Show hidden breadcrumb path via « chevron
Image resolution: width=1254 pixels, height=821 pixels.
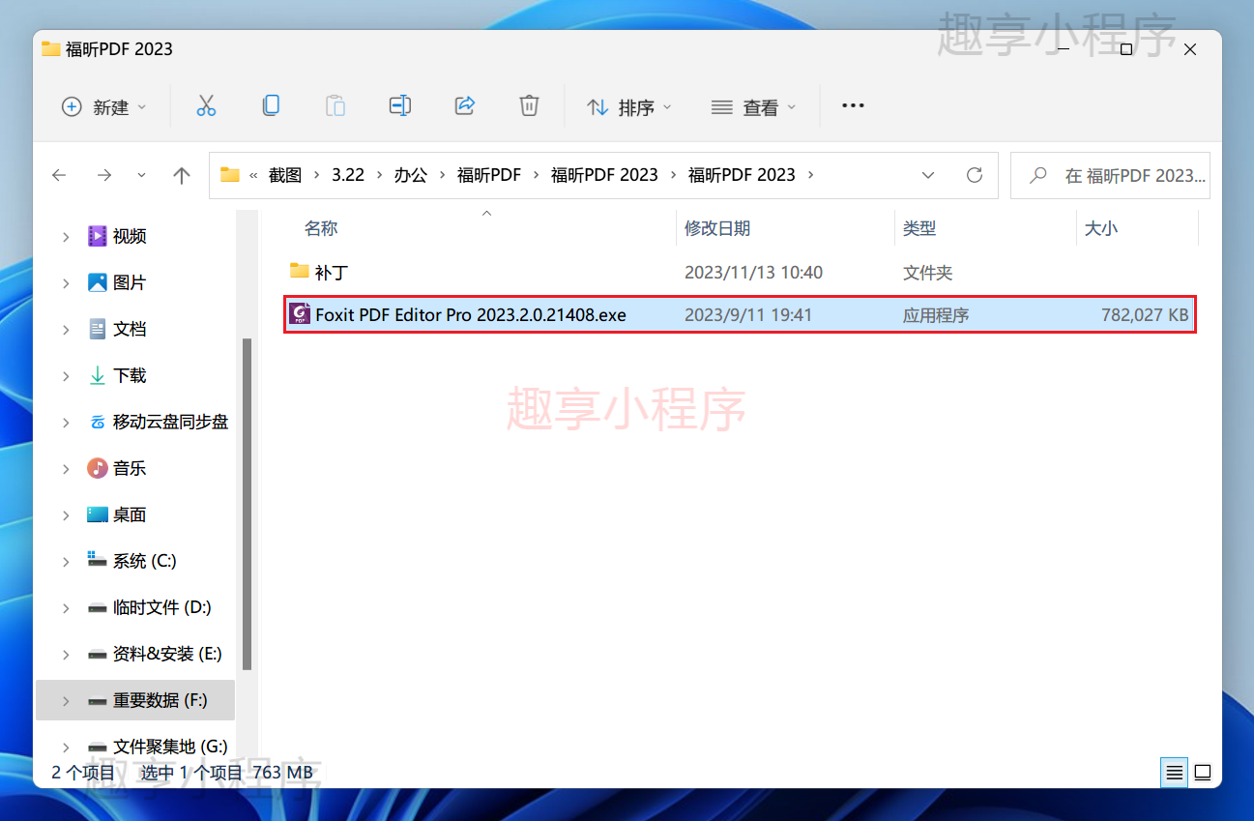pos(253,175)
